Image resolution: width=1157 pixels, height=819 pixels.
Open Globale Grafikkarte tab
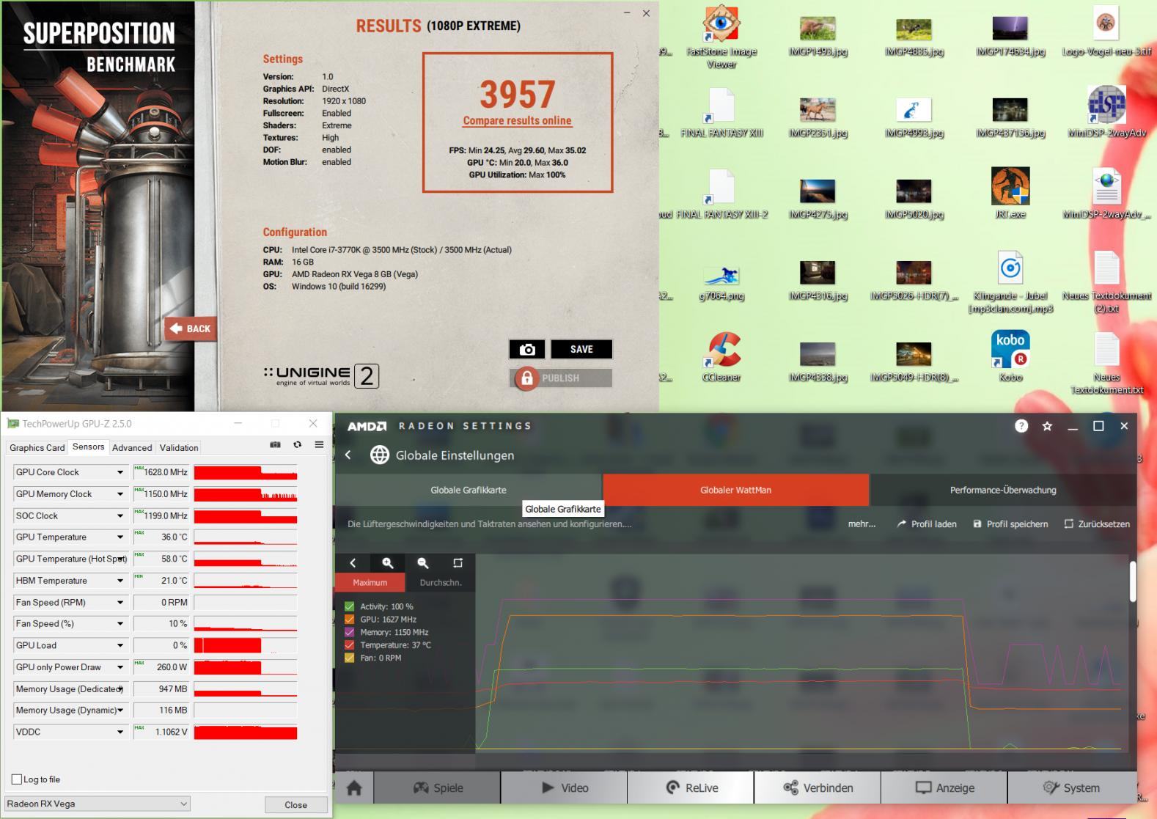[x=468, y=490]
